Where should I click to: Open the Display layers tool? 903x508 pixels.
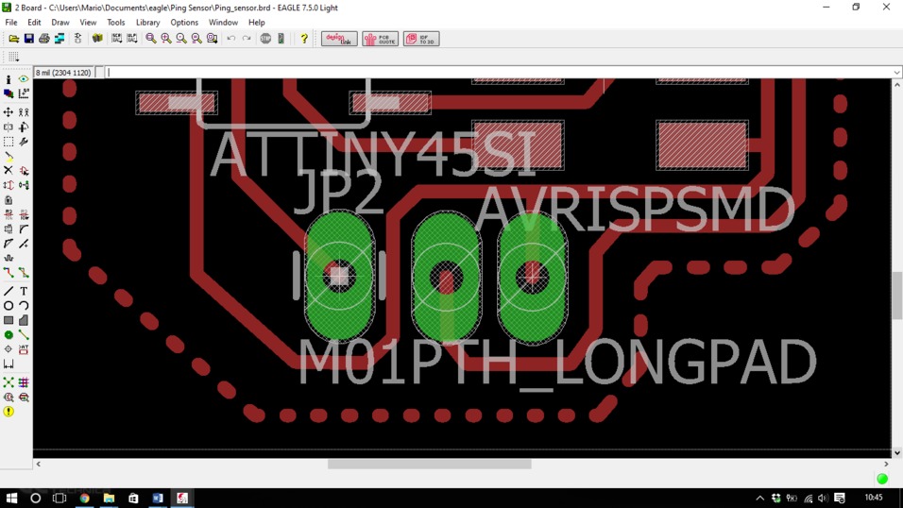pyautogui.click(x=9, y=93)
